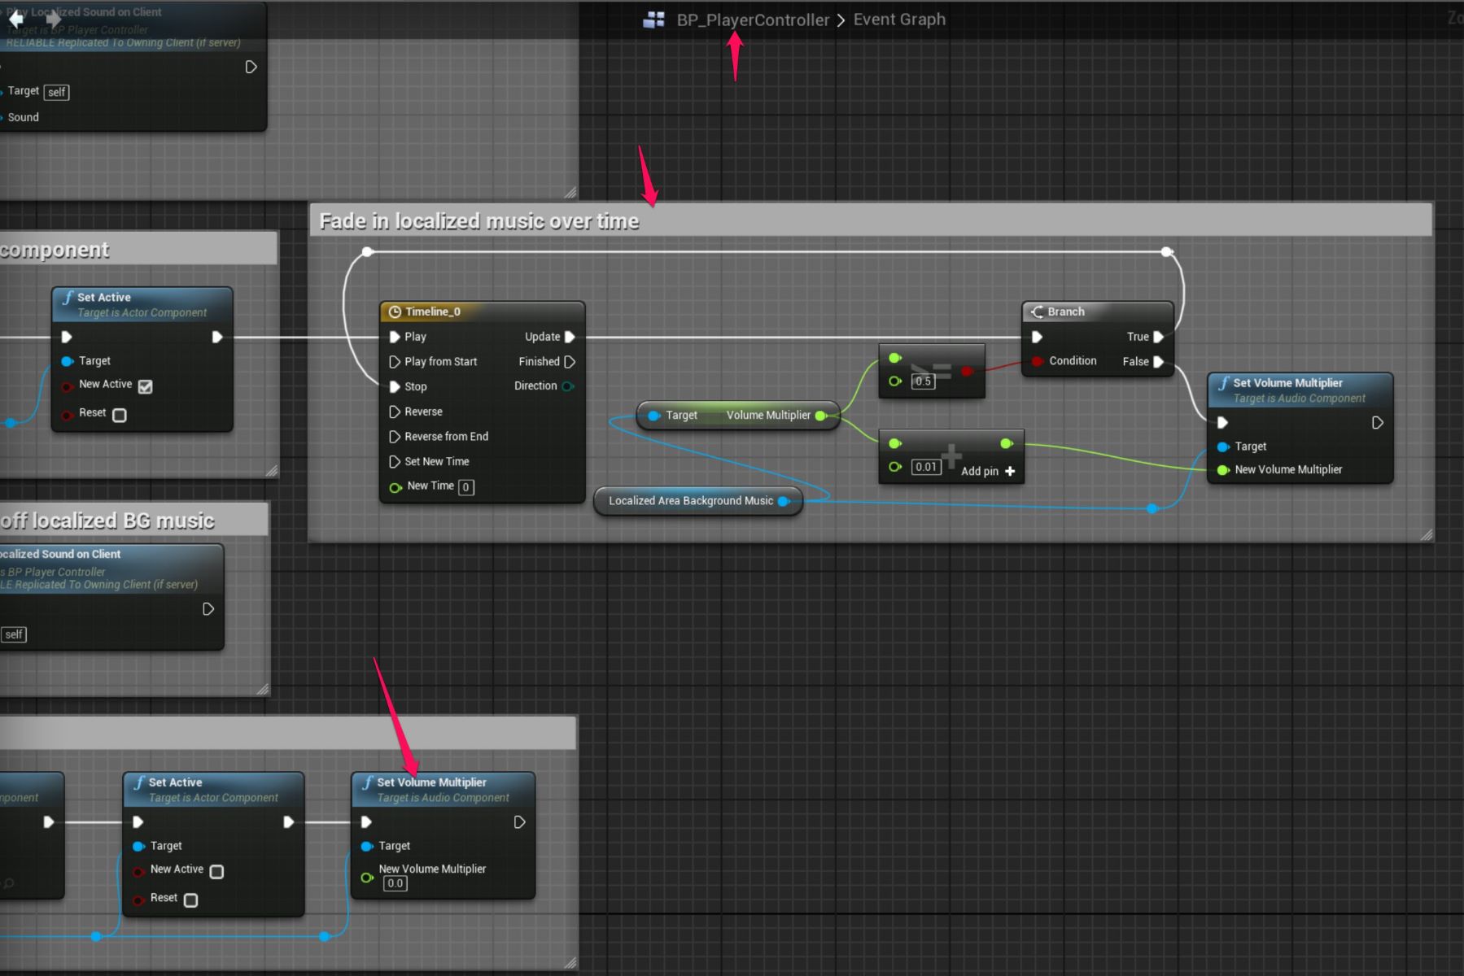Select the greater-or-equal comparison node icon
1464x976 pixels.
pyautogui.click(x=932, y=370)
